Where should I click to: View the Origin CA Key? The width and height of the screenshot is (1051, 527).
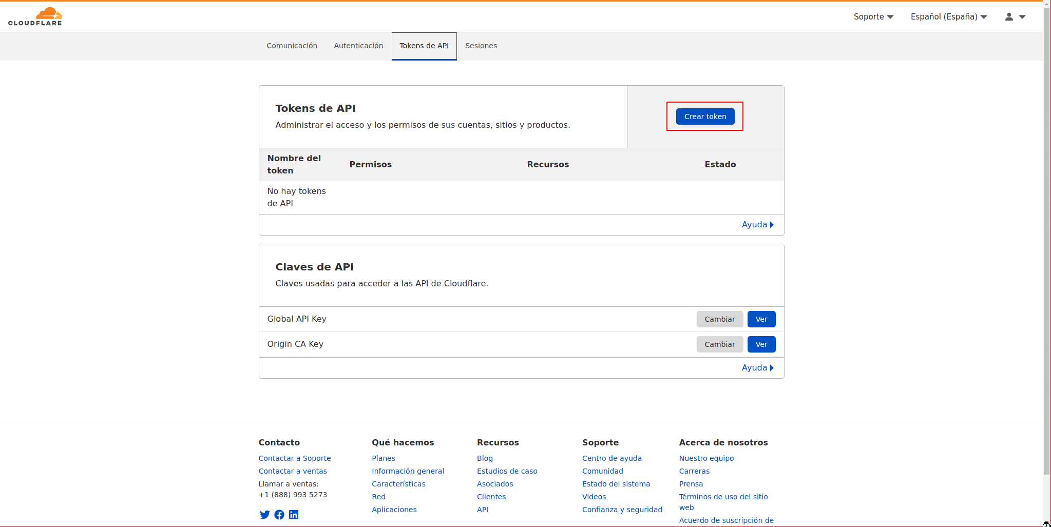click(761, 344)
